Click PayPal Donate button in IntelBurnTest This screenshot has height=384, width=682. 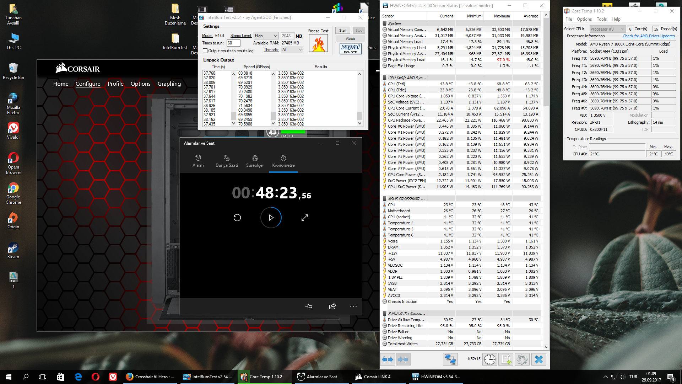[x=351, y=49]
